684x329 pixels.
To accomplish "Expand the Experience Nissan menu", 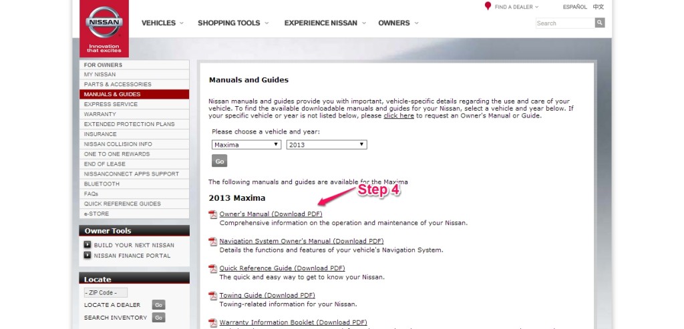I will (x=325, y=23).
